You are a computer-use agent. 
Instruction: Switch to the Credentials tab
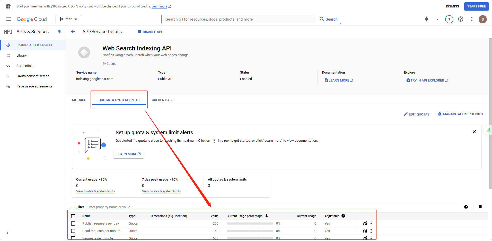[x=162, y=100]
